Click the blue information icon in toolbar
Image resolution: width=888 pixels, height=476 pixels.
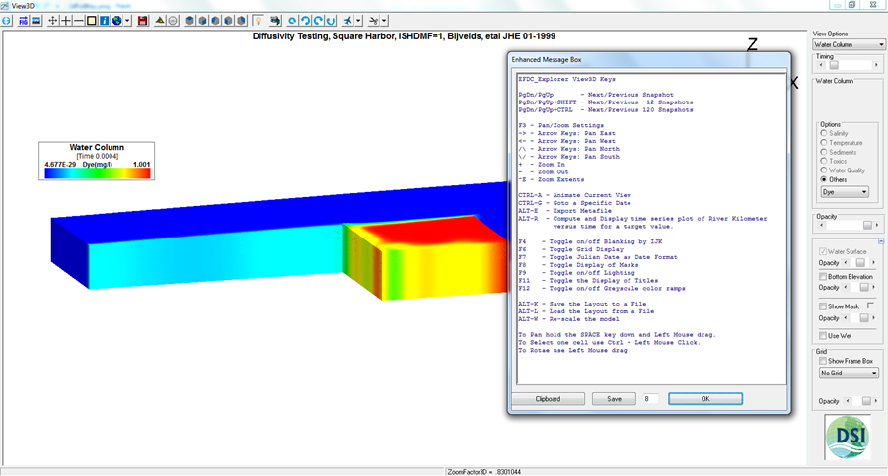click(105, 21)
